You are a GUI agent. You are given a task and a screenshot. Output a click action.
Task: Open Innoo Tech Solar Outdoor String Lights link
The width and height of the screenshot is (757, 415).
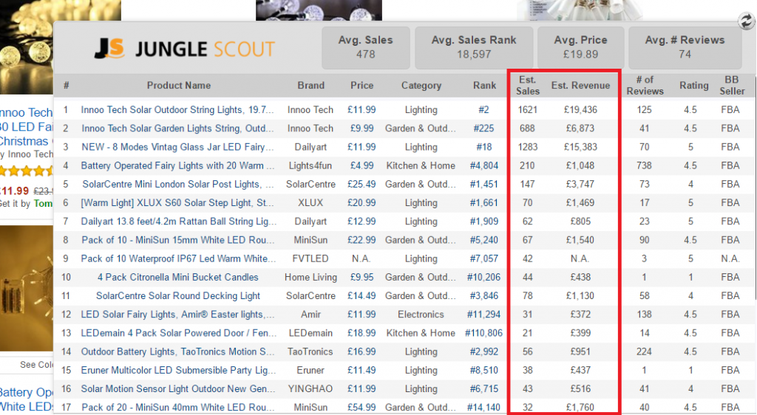177,110
